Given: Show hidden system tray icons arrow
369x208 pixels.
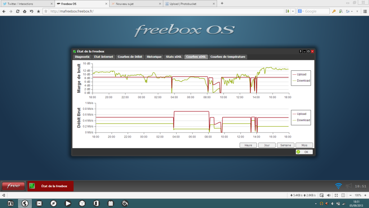Looking at the screenshot, I should point(316,204).
